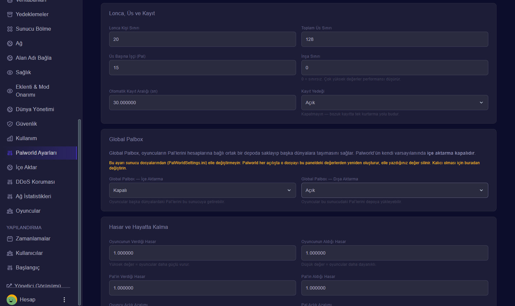Click the Eklenti & Mod Onarımı icon
The width and height of the screenshot is (515, 306).
pyautogui.click(x=10, y=91)
